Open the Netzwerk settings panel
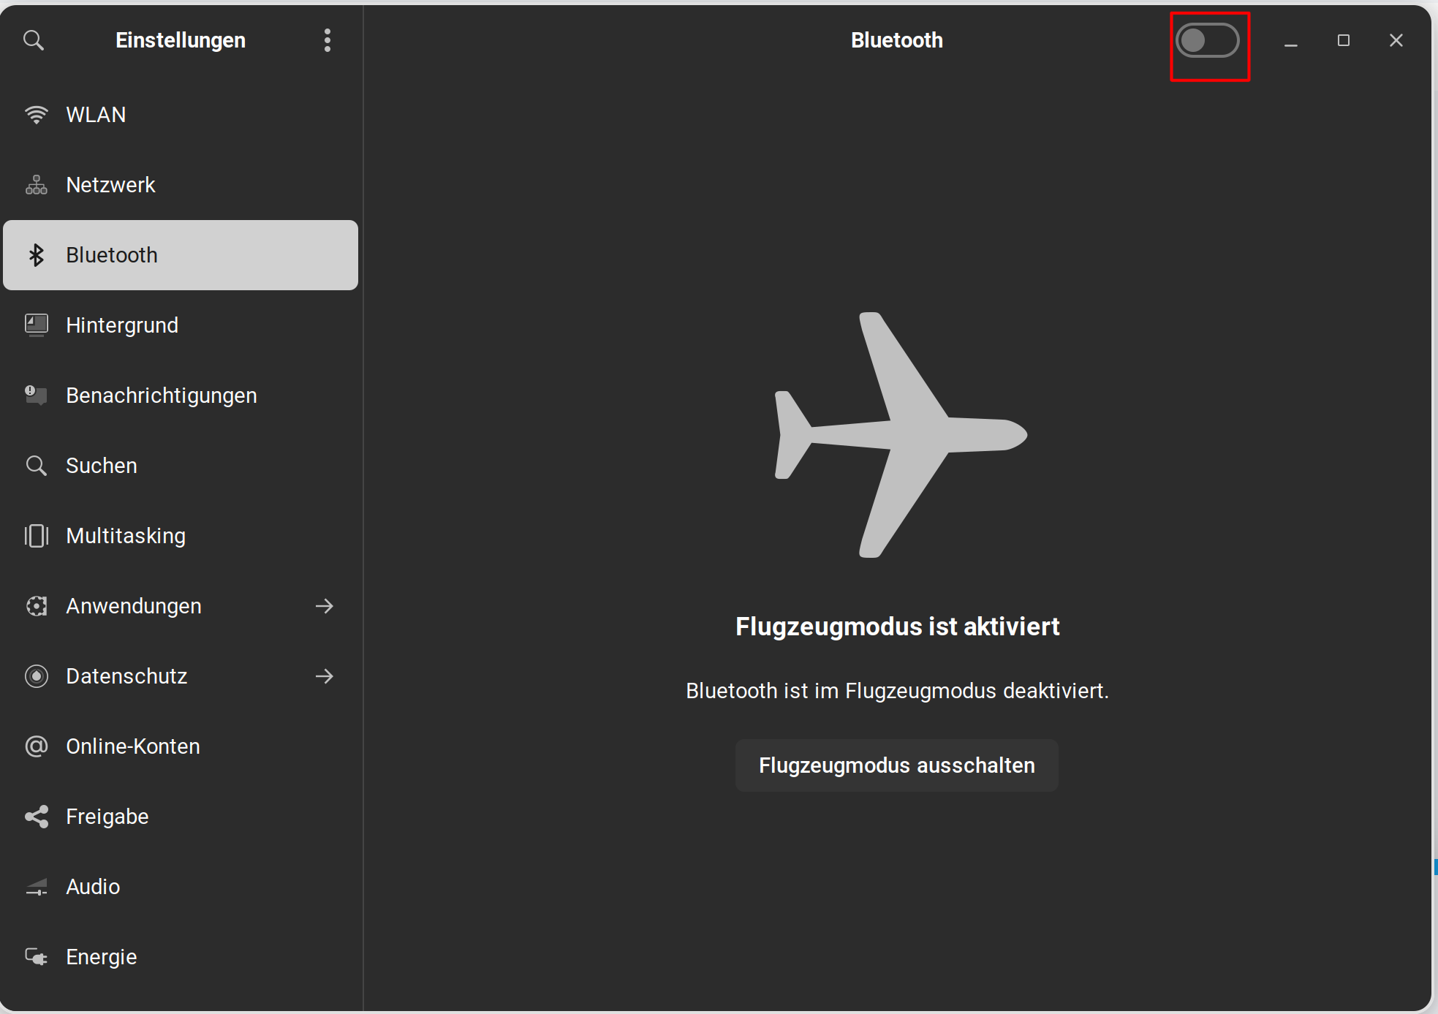Image resolution: width=1438 pixels, height=1014 pixels. click(x=181, y=185)
